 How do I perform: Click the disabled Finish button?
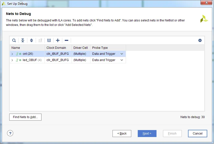[x=172, y=134]
